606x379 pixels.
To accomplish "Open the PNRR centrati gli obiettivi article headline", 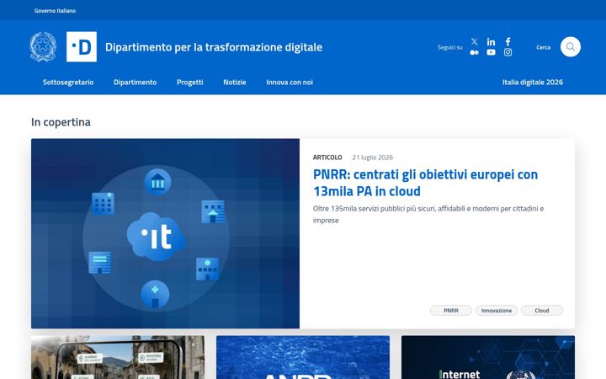I will pos(425,183).
